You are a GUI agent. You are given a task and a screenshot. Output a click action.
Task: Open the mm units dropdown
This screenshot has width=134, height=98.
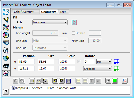(104, 62)
